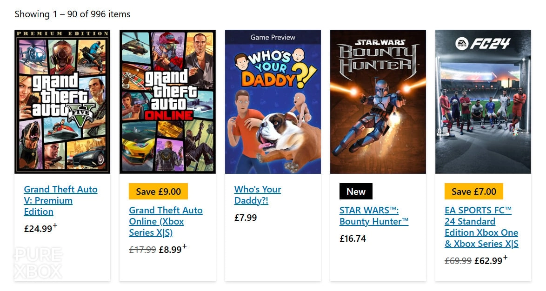Screen dimensions: 546x291
Task: Click the STAR WARS Bounty Hunter cover art
Action: [x=378, y=102]
